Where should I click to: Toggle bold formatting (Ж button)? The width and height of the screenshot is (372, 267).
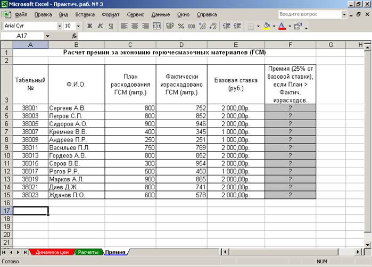[89, 26]
